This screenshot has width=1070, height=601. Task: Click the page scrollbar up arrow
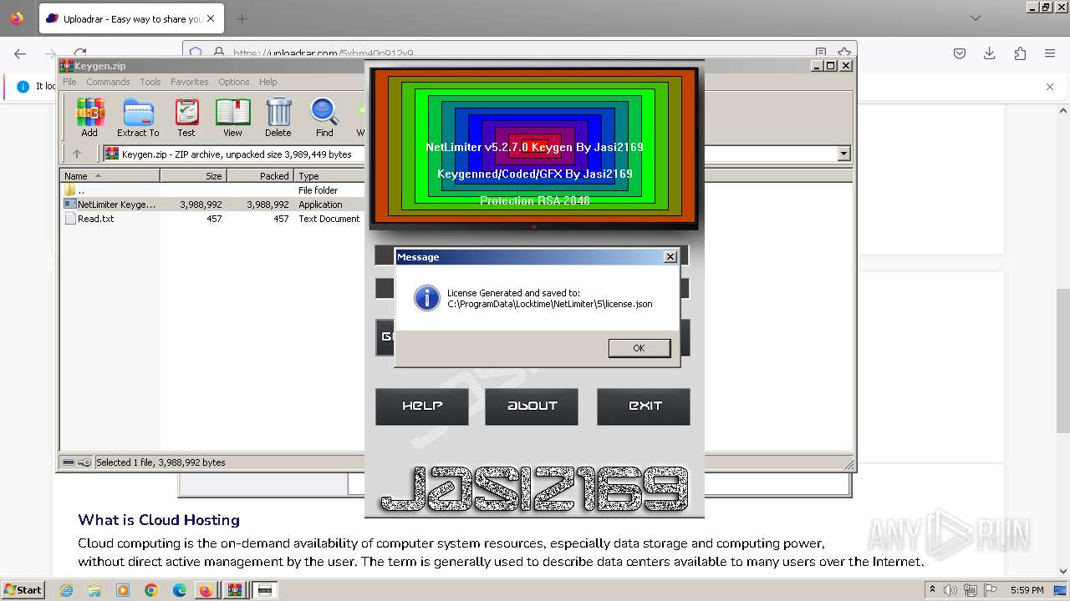click(1063, 110)
